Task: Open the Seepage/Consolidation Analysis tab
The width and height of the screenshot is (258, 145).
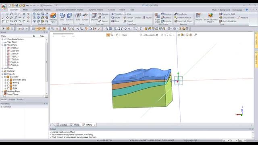Action: [x=70, y=10]
